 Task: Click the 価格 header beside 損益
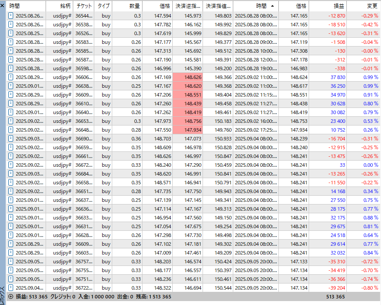point(294,6)
